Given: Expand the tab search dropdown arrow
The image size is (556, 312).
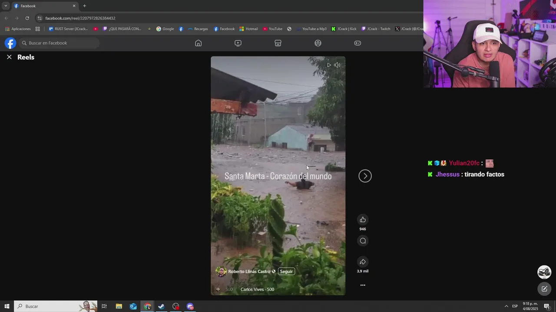Looking at the screenshot, I should coord(6,6).
